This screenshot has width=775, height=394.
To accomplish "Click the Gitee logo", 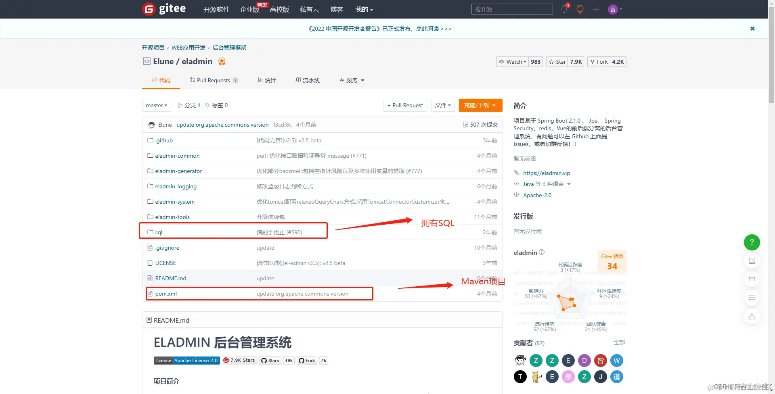I will point(164,9).
